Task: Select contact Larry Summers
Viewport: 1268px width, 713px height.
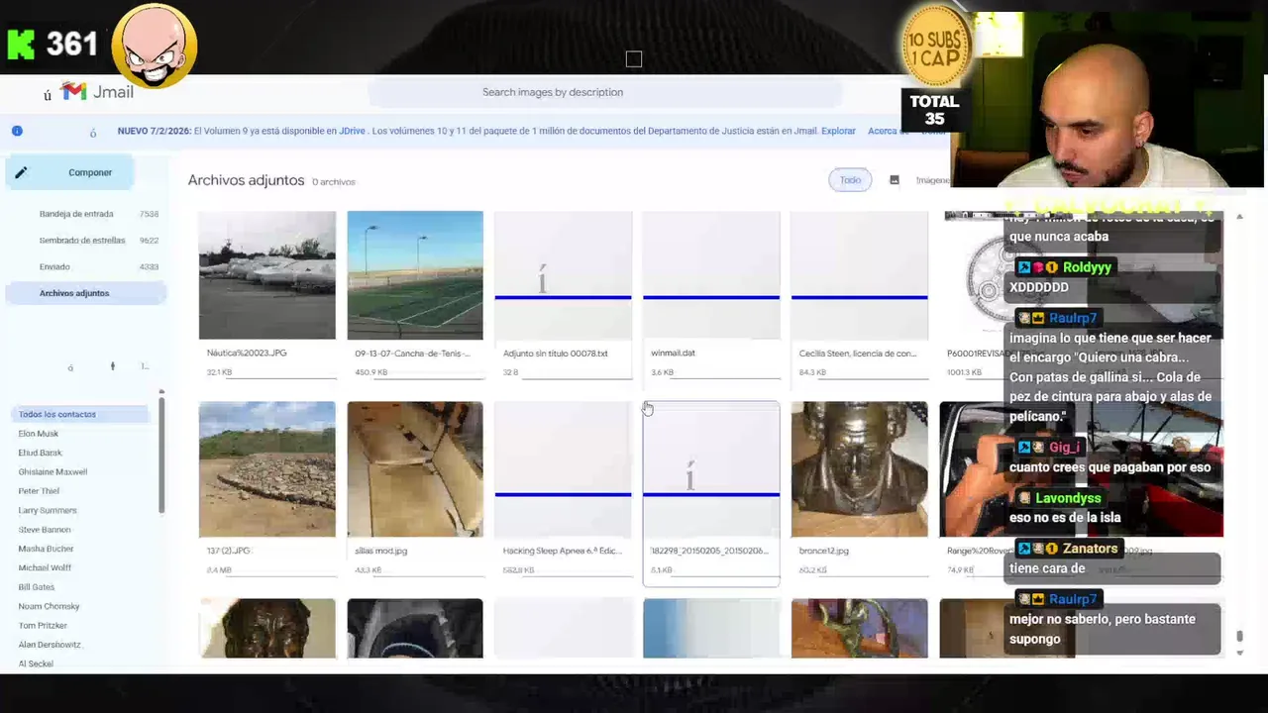Action: coord(48,510)
